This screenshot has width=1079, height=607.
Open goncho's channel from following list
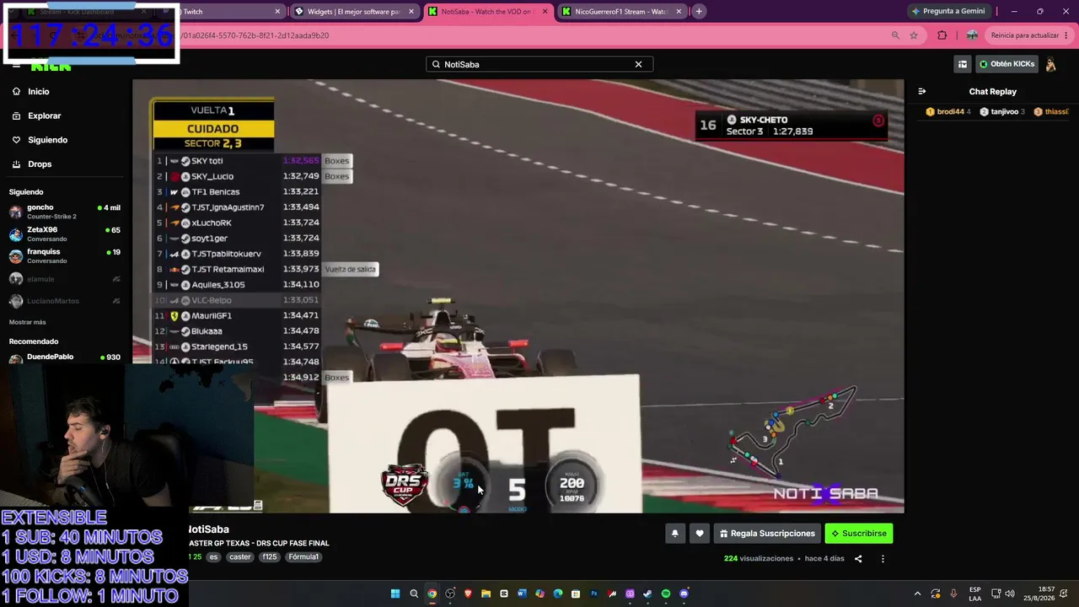[64, 212]
